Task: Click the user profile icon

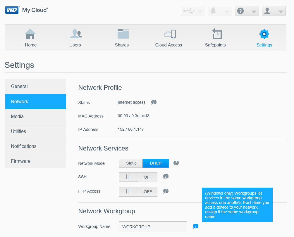Action: pyautogui.click(x=267, y=11)
